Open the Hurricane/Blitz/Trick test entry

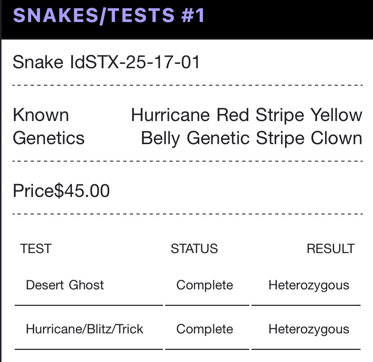point(84,329)
